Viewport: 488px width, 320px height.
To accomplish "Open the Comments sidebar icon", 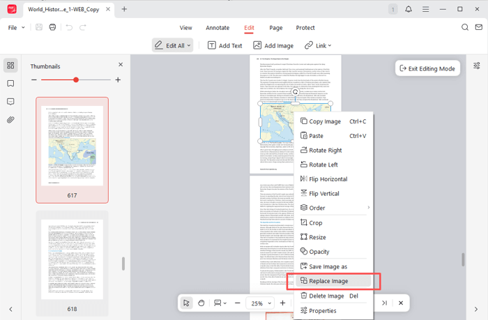I will [x=10, y=102].
